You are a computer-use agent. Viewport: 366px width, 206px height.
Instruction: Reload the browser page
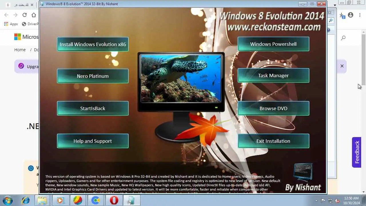(25, 15)
